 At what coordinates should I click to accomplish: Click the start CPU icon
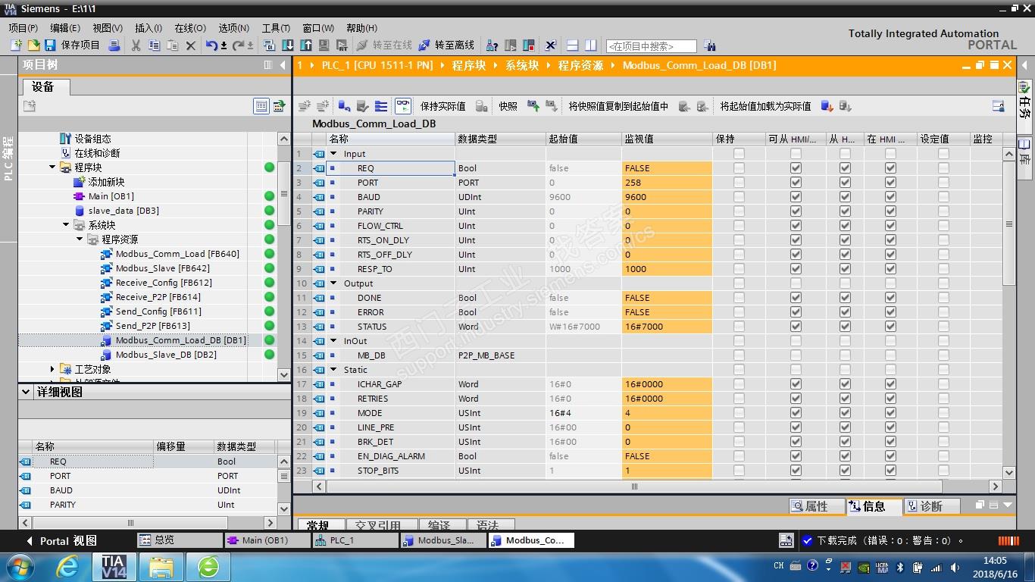click(x=511, y=45)
